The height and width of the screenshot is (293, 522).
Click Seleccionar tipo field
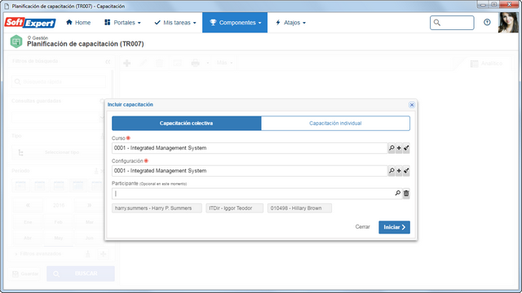click(x=57, y=152)
